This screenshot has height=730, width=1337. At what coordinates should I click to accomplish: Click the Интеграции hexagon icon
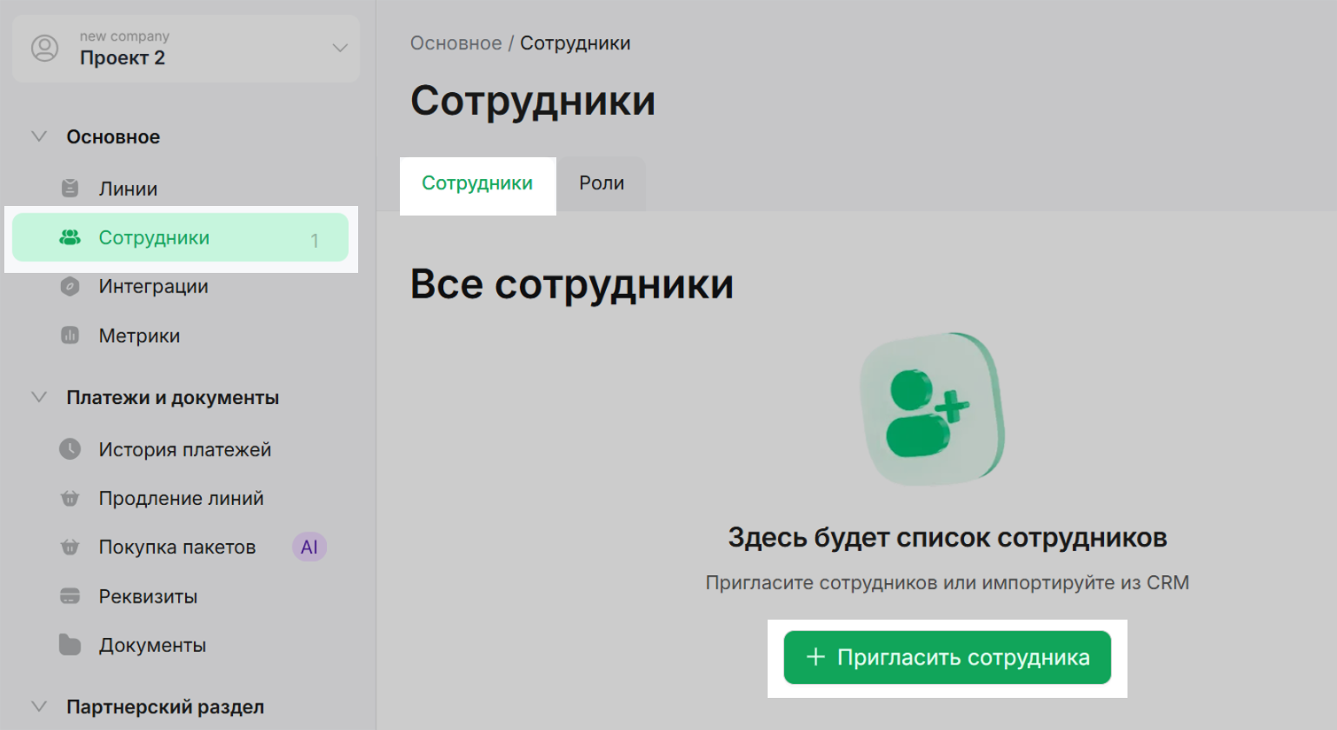[x=70, y=287]
